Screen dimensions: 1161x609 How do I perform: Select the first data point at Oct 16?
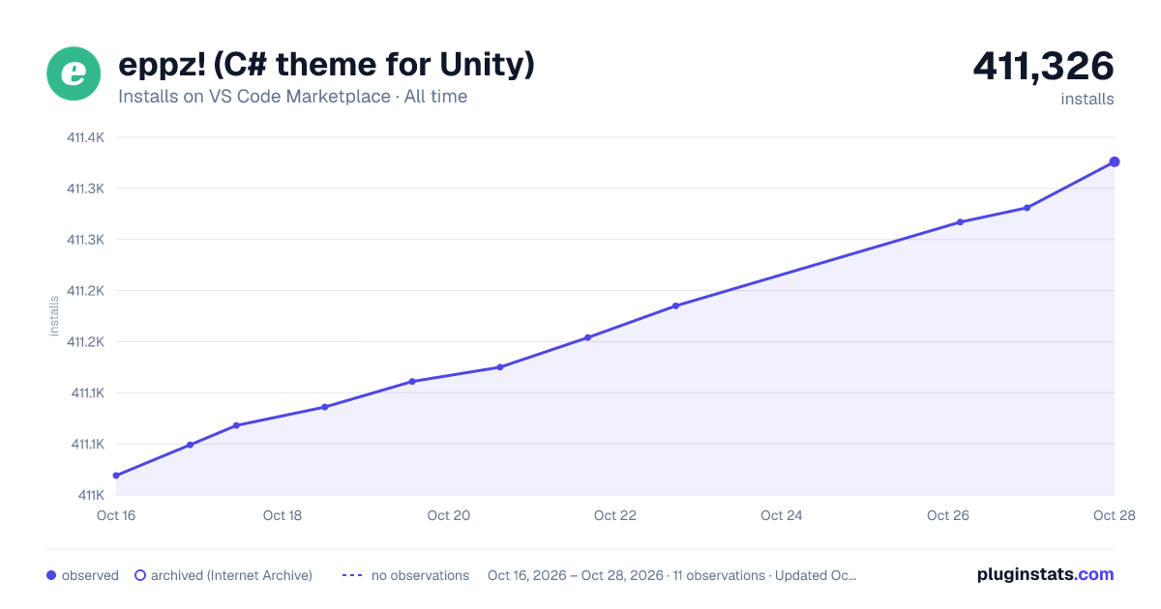[x=116, y=476]
